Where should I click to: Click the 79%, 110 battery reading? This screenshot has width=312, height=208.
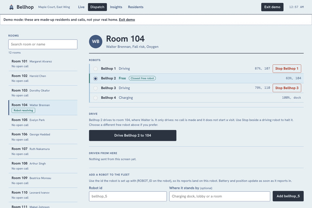(x=262, y=88)
